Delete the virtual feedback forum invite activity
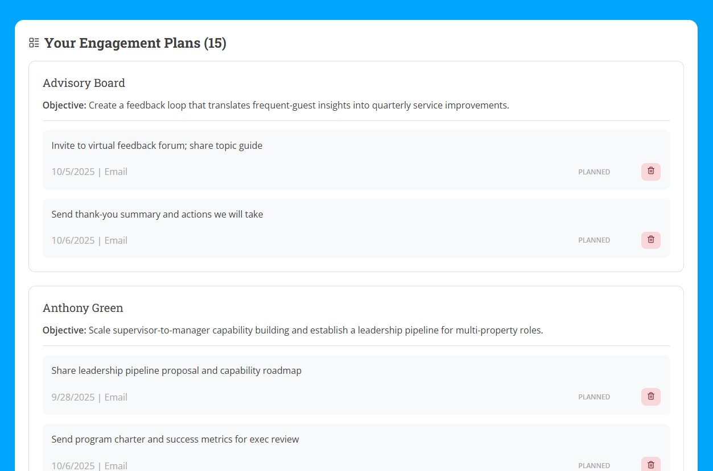Screen dimensions: 713x471 coord(650,172)
